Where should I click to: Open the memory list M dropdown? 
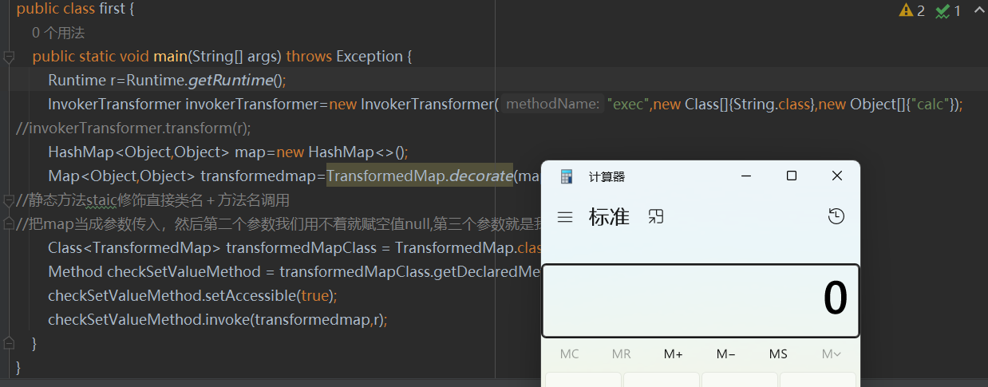[x=831, y=354]
